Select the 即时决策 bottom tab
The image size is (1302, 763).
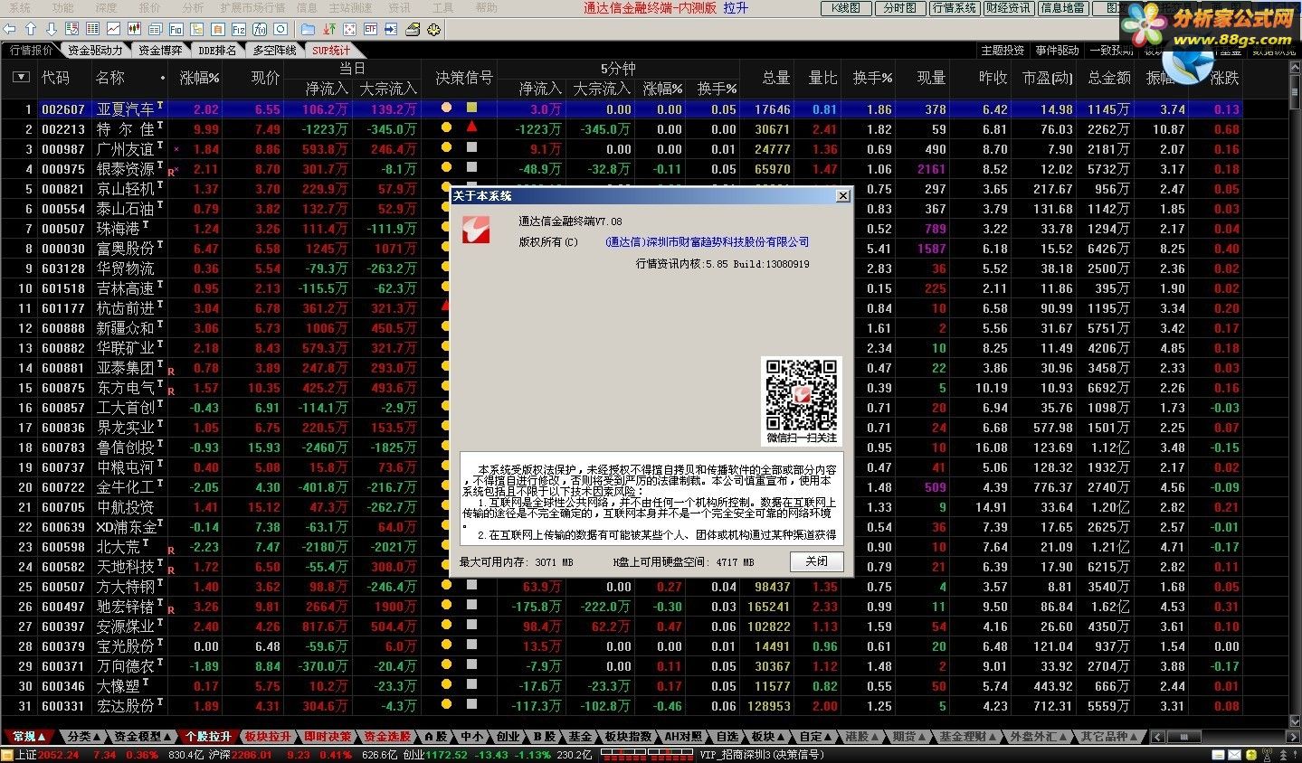pos(328,737)
